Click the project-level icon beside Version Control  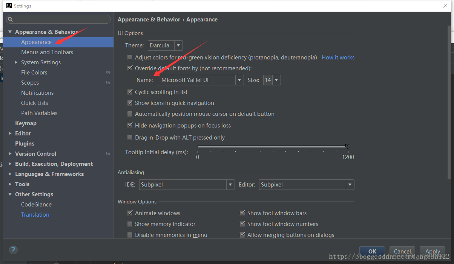tap(108, 154)
